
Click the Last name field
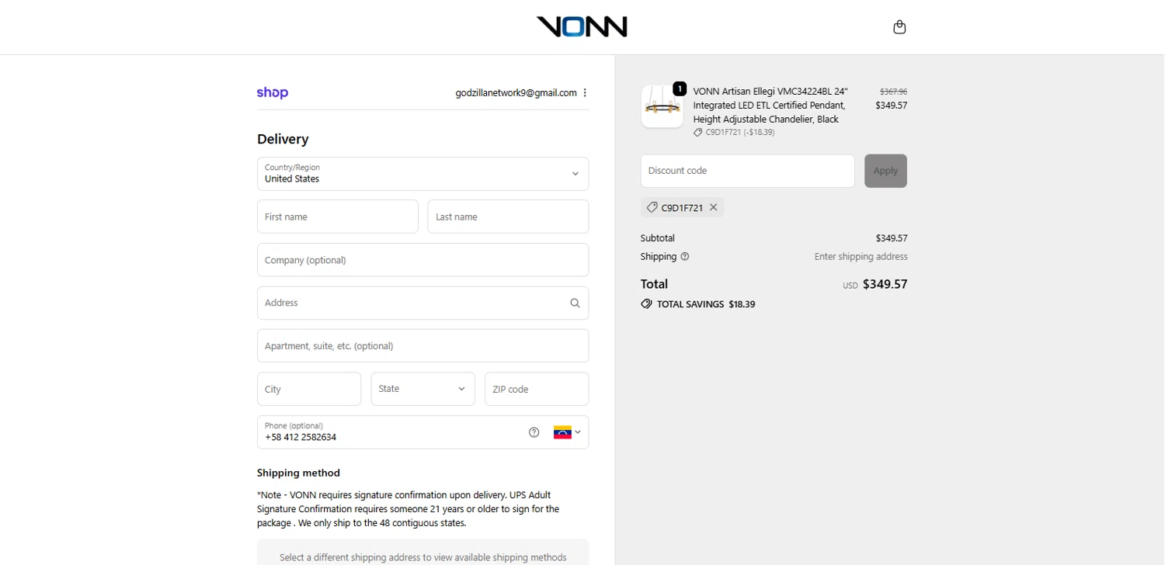click(508, 217)
